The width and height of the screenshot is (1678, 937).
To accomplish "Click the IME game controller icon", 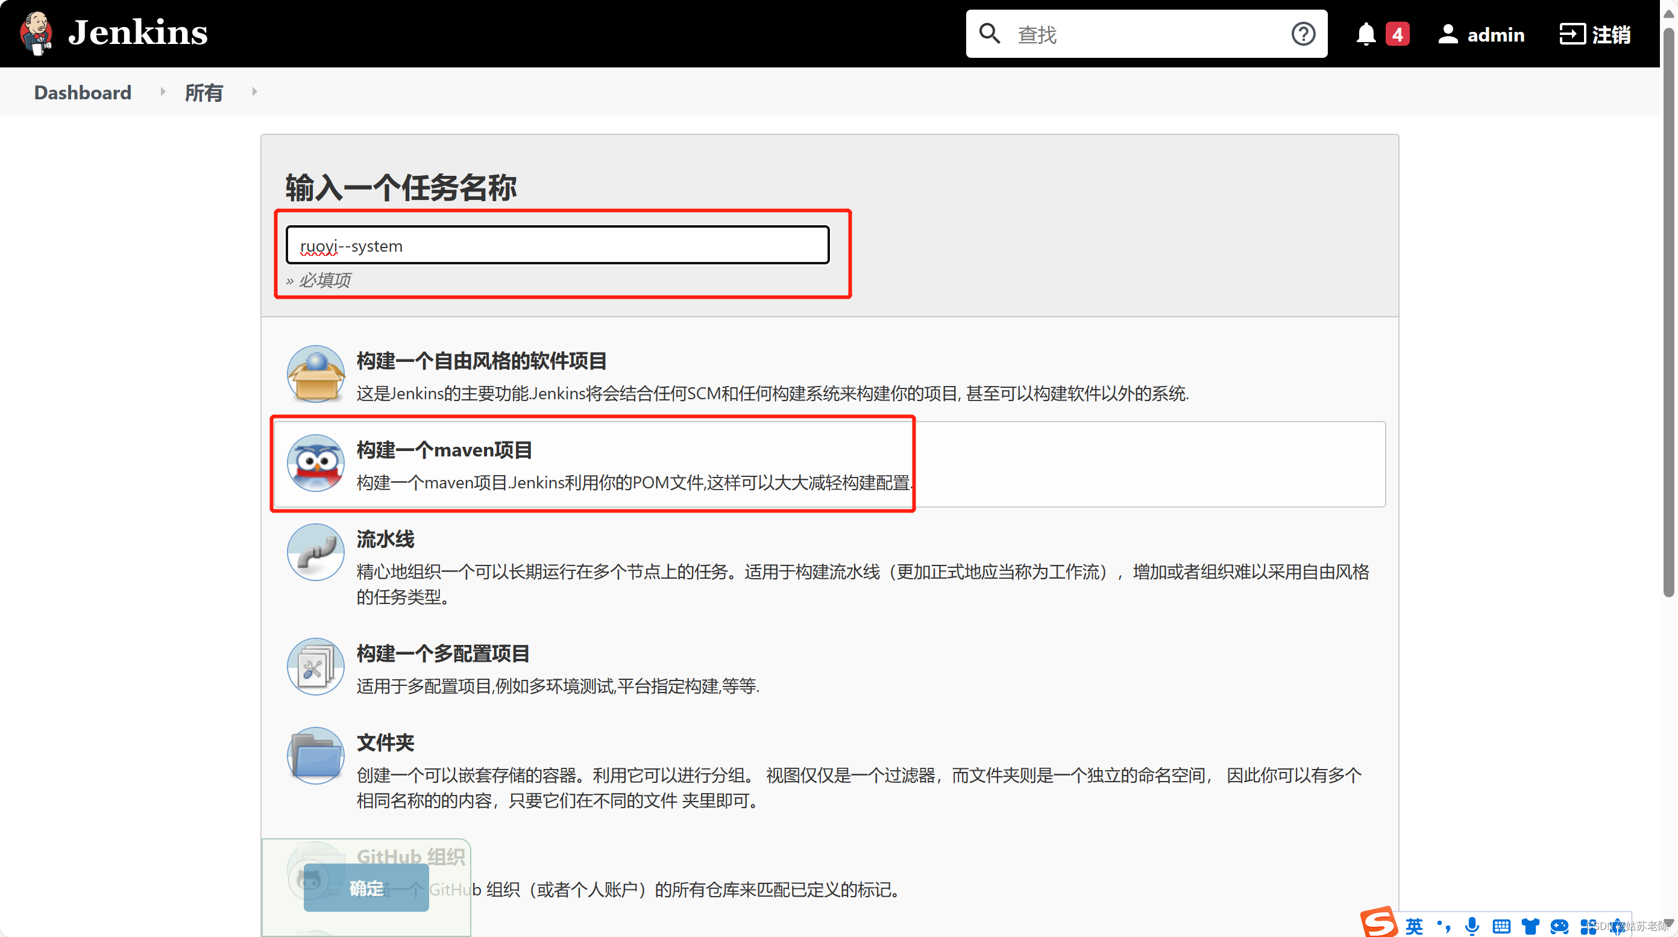I will coord(1559,926).
